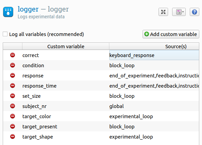This screenshot has height=145, width=202.
Task: Open the help question mark icon
Action: tap(195, 12)
